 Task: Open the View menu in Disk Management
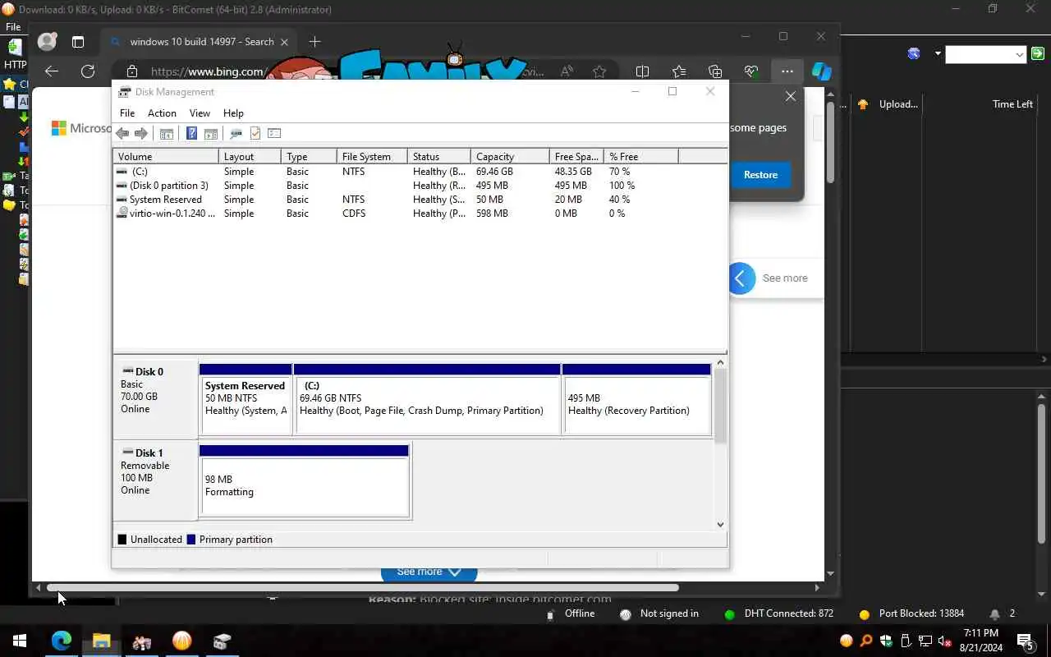click(200, 113)
